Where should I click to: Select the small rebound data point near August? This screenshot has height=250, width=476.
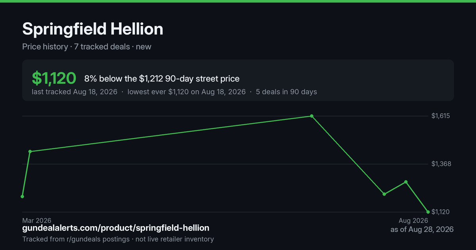point(406,182)
